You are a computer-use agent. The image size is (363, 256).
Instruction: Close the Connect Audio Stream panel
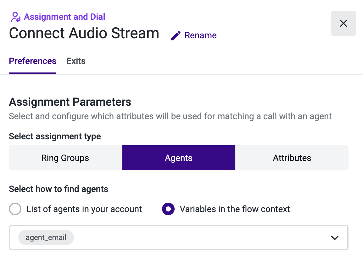point(343,23)
